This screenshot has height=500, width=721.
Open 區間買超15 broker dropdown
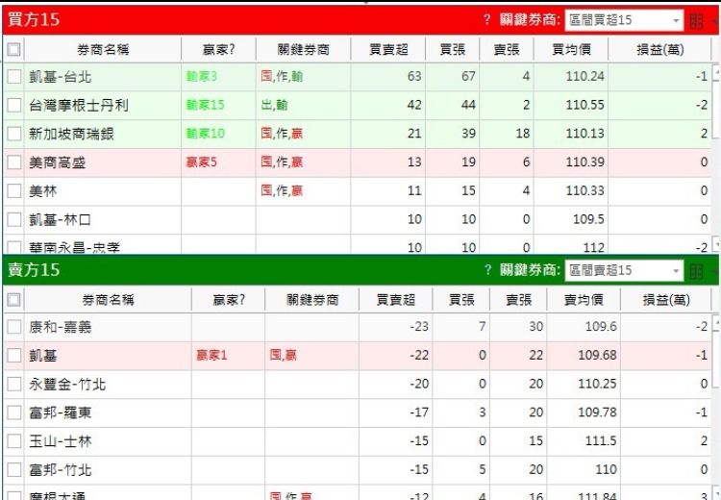624,20
